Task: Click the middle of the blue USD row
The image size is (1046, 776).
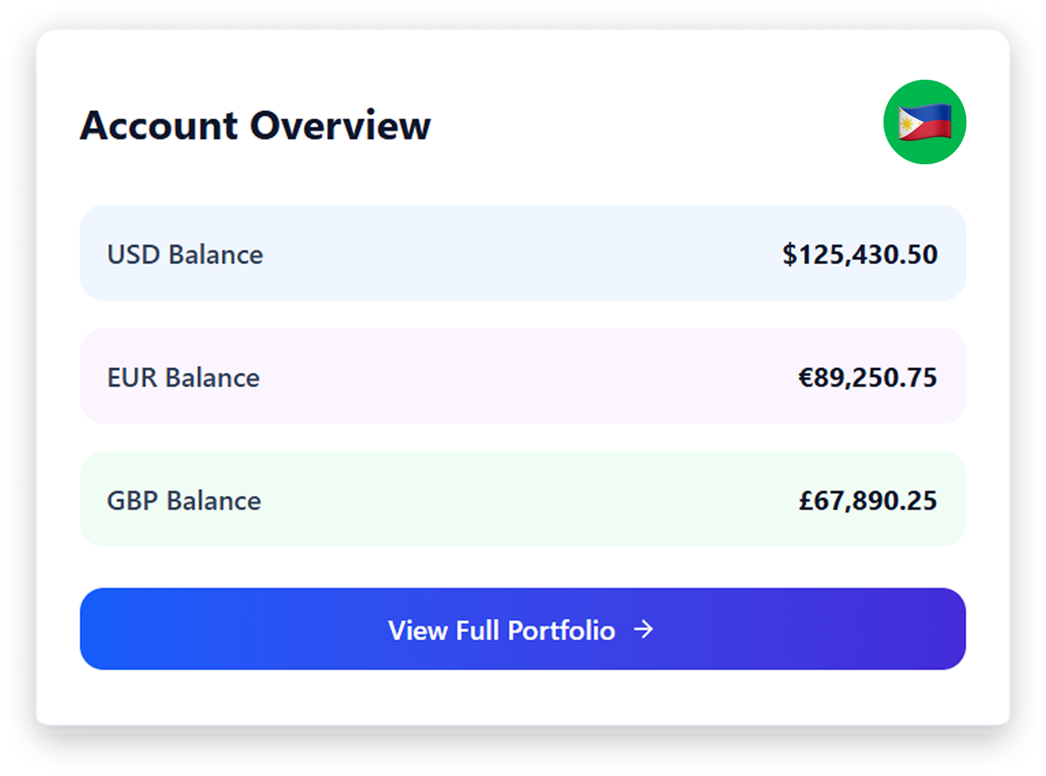Action: 522,253
